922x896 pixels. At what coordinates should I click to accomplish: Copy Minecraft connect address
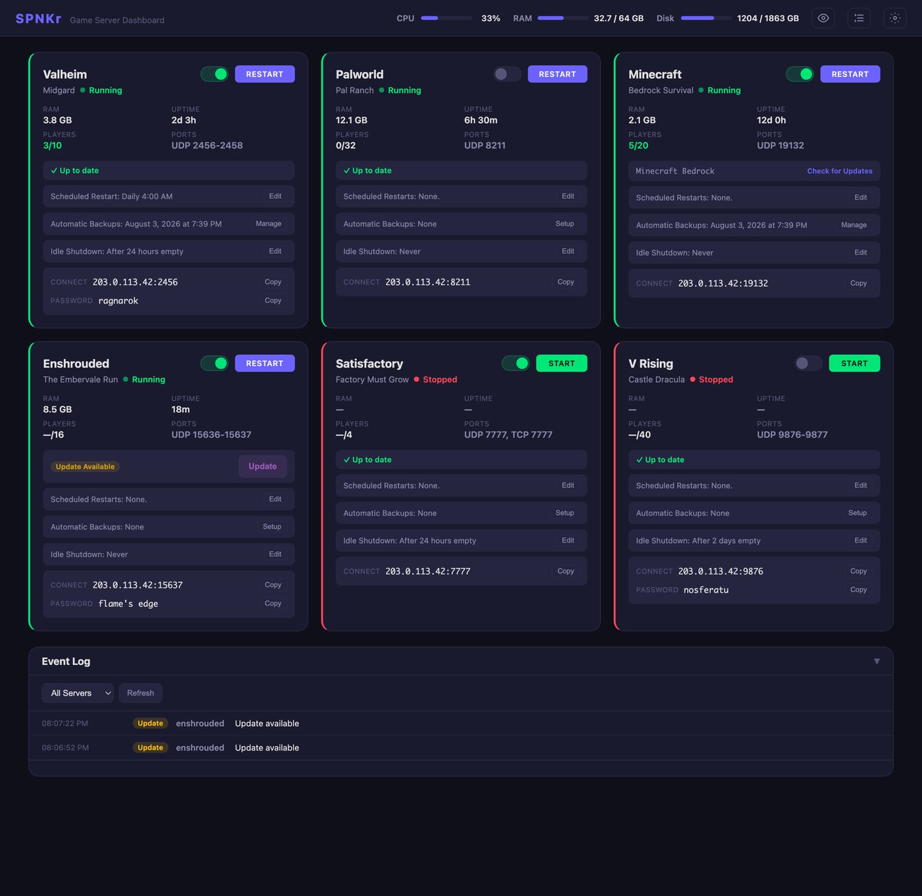coord(859,283)
